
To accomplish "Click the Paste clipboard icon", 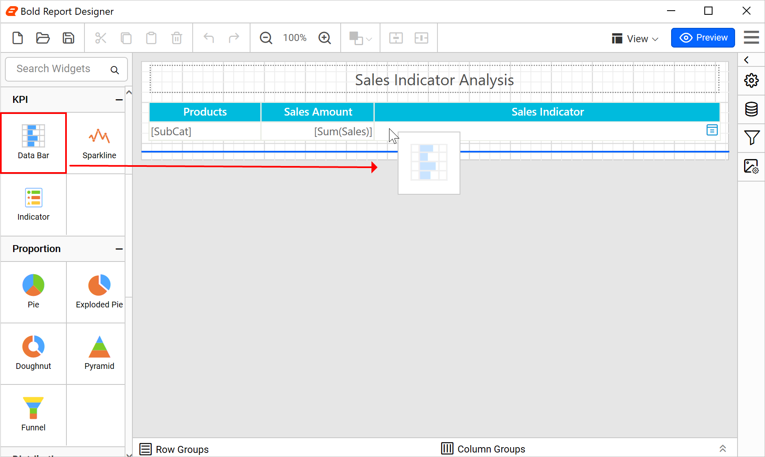I will pos(151,38).
